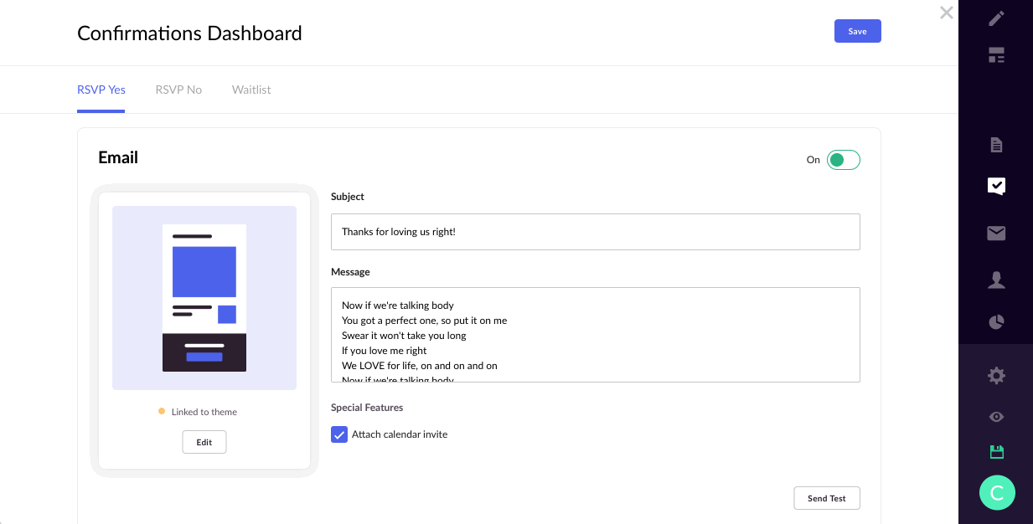The height and width of the screenshot is (524, 1033).
Task: Open the guest person icon in sidebar
Action: point(996,280)
